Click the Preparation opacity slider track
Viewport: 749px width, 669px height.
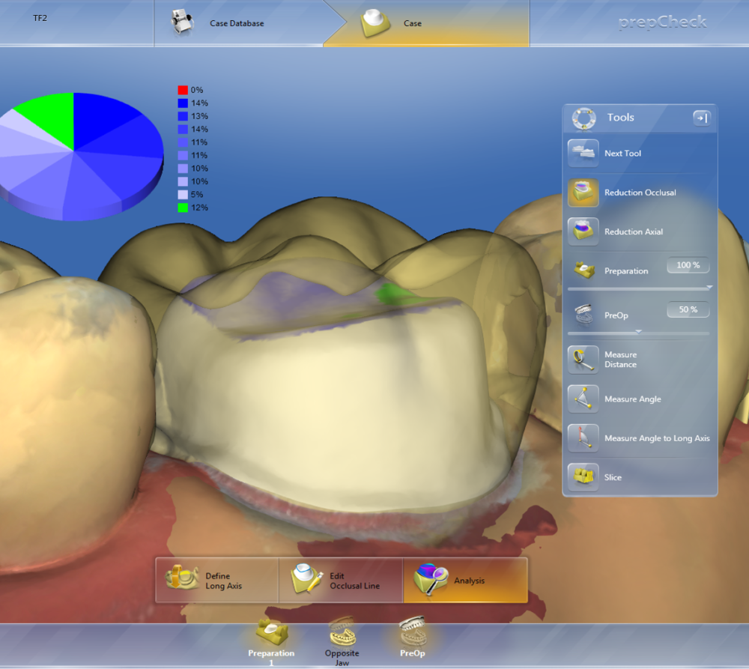[x=638, y=289]
